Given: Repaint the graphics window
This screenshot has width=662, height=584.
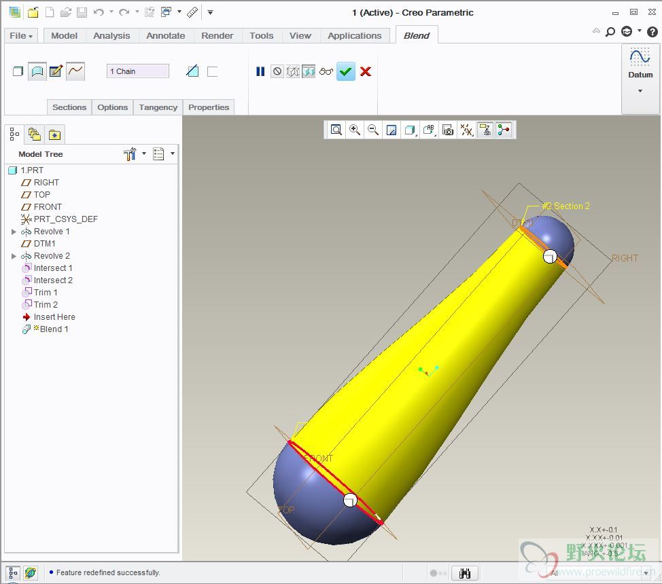Looking at the screenshot, I should pos(391,130).
